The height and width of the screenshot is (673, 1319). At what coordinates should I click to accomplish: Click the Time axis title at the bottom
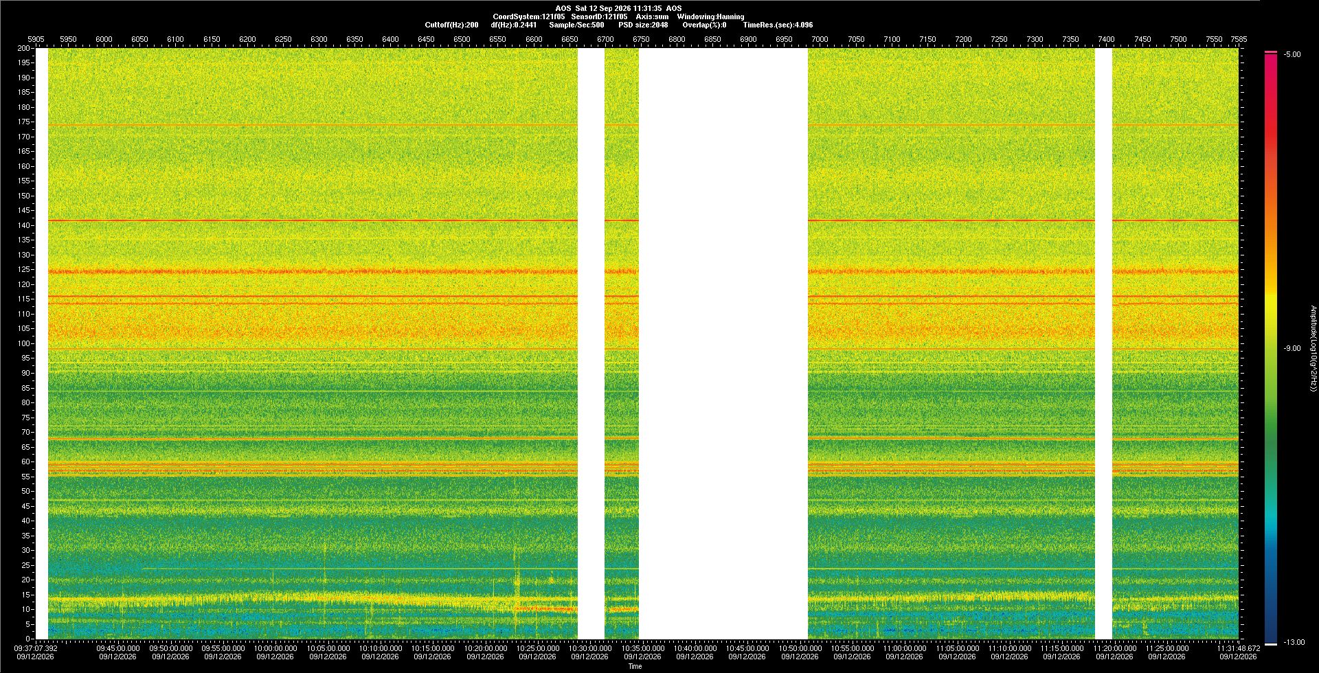point(635,666)
